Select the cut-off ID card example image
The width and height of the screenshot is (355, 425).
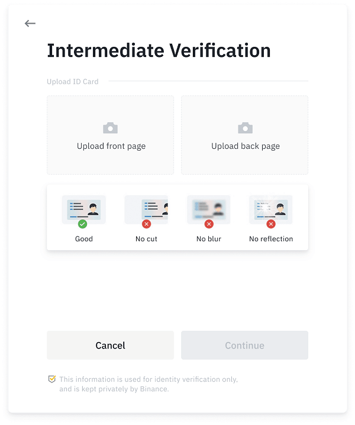pos(146,209)
